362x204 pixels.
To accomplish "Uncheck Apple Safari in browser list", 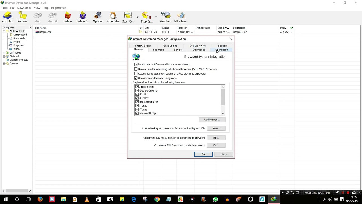I will point(137,87).
